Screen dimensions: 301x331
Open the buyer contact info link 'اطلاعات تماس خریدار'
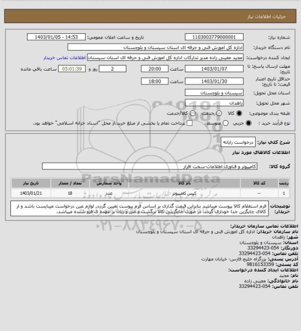pos(64,57)
